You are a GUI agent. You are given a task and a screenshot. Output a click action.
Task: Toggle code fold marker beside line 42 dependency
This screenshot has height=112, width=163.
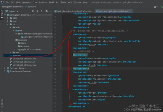[62, 34]
